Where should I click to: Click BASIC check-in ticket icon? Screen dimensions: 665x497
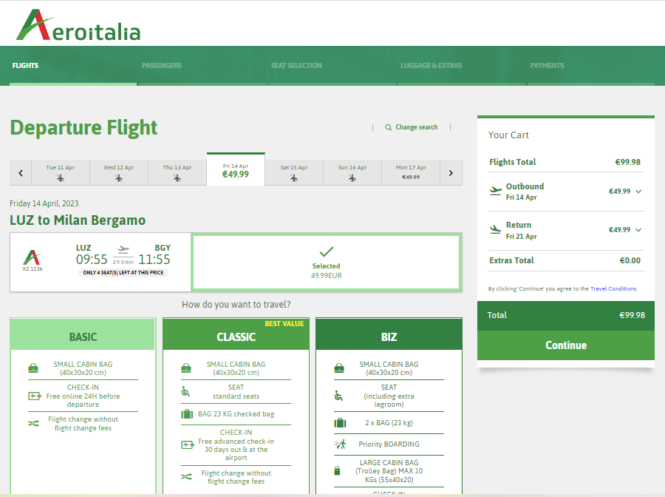click(34, 396)
